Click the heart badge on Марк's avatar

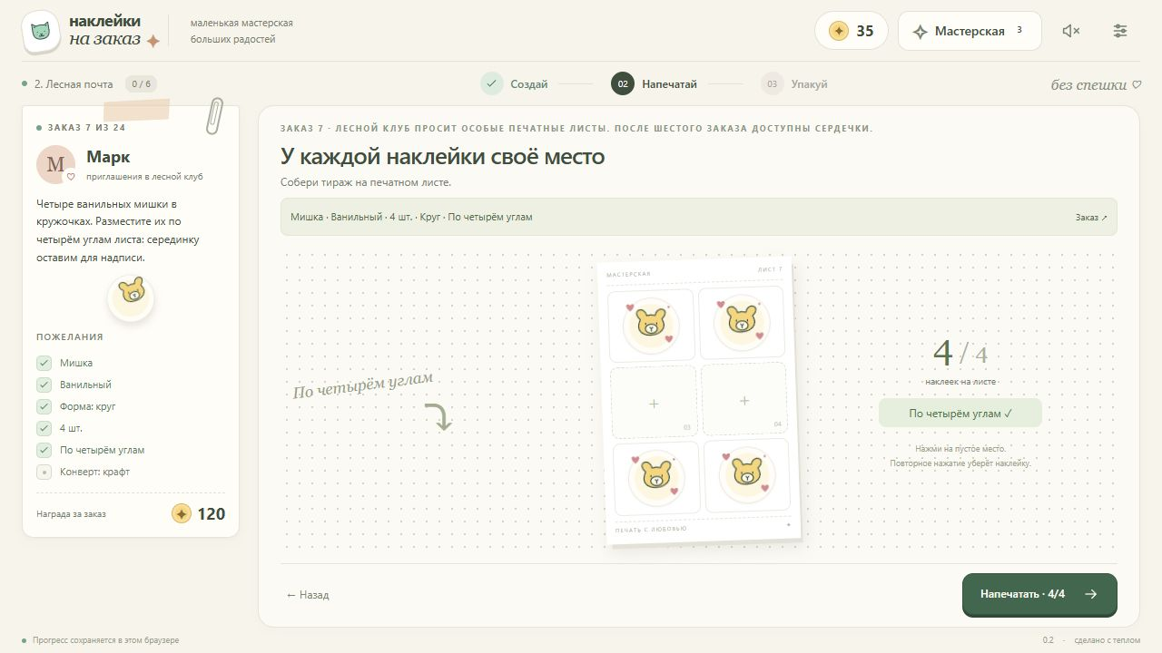tap(71, 177)
